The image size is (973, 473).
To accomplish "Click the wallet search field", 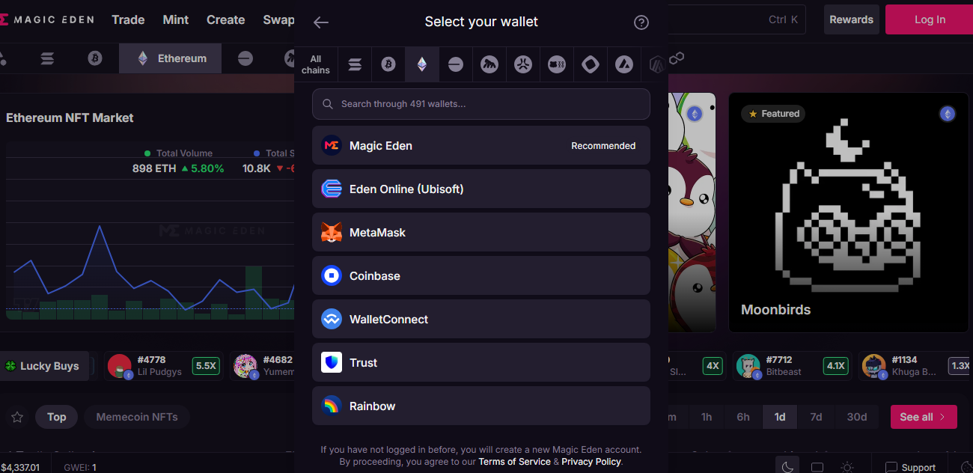I will coord(481,104).
